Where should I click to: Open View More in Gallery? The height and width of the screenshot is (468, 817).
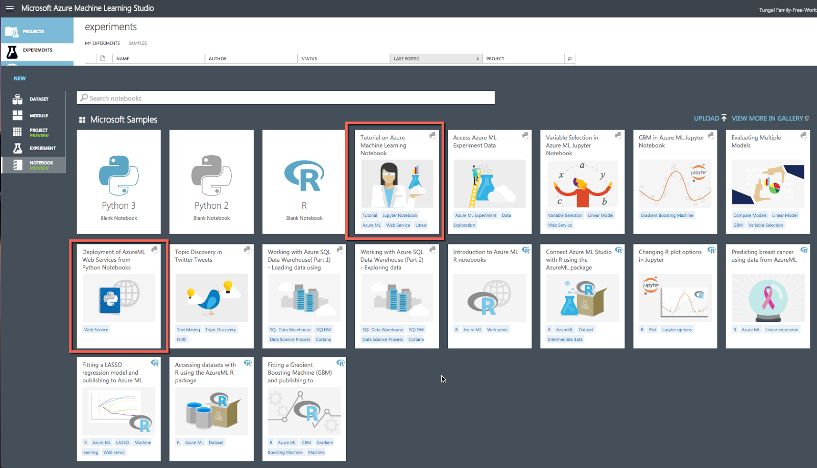[x=766, y=118]
